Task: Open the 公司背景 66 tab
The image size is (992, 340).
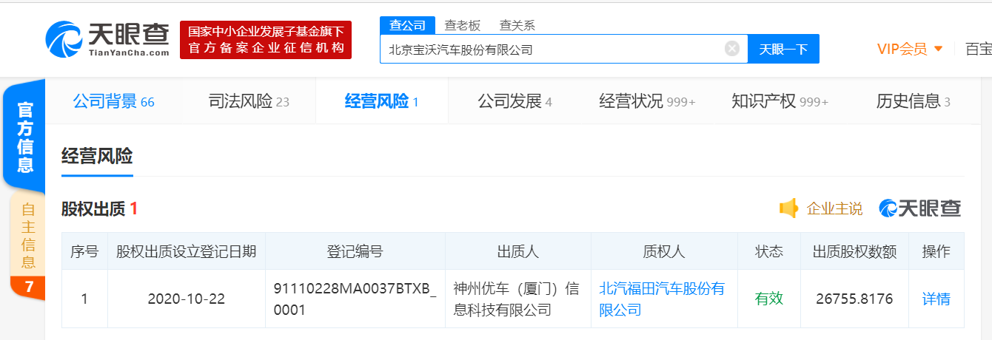Action: click(114, 101)
